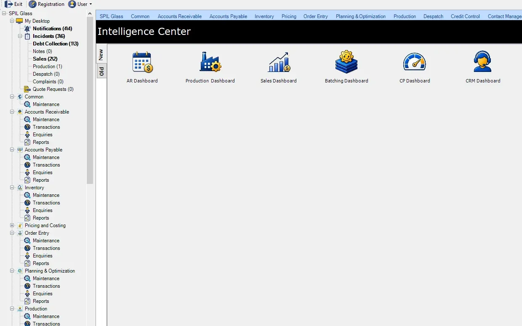This screenshot has width=522, height=326.
Task: Click the Incidents clipboard icon
Action: 27,36
